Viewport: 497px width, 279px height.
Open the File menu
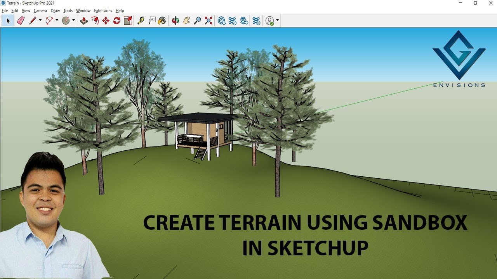coord(5,11)
